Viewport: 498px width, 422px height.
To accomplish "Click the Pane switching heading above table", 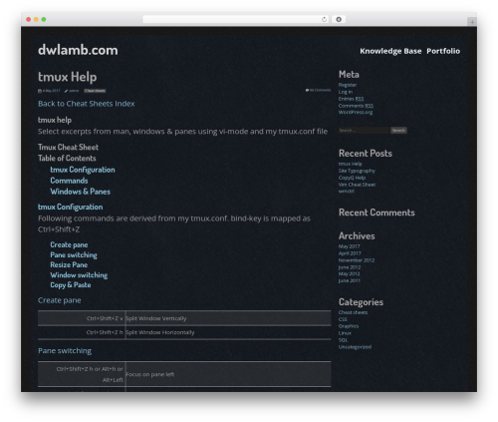I will pyautogui.click(x=65, y=351).
